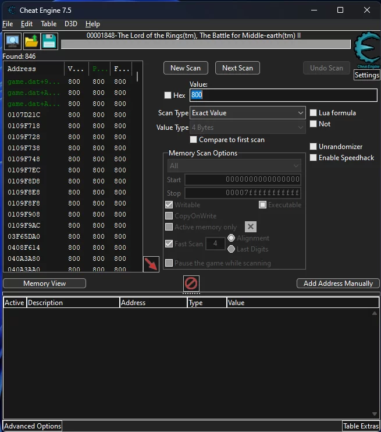The height and width of the screenshot is (432, 381).
Task: Click the Start address field
Action: [x=243, y=180]
